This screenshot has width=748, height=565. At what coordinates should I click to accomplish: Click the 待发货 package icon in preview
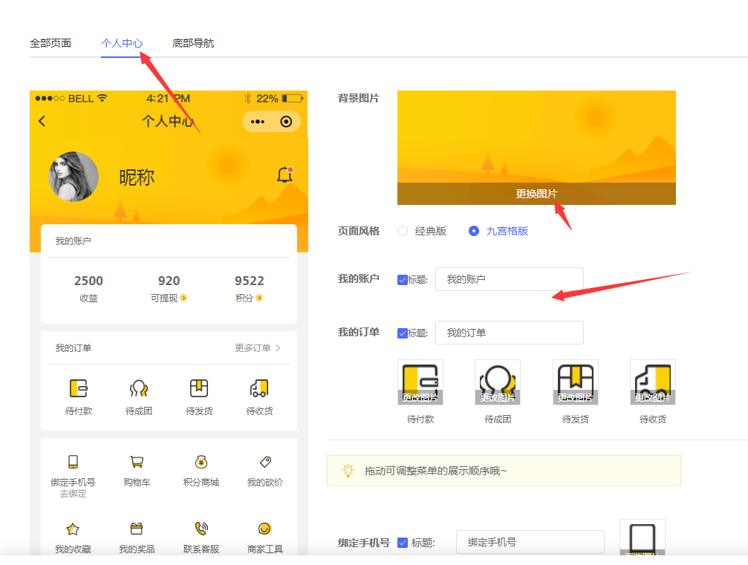click(199, 388)
